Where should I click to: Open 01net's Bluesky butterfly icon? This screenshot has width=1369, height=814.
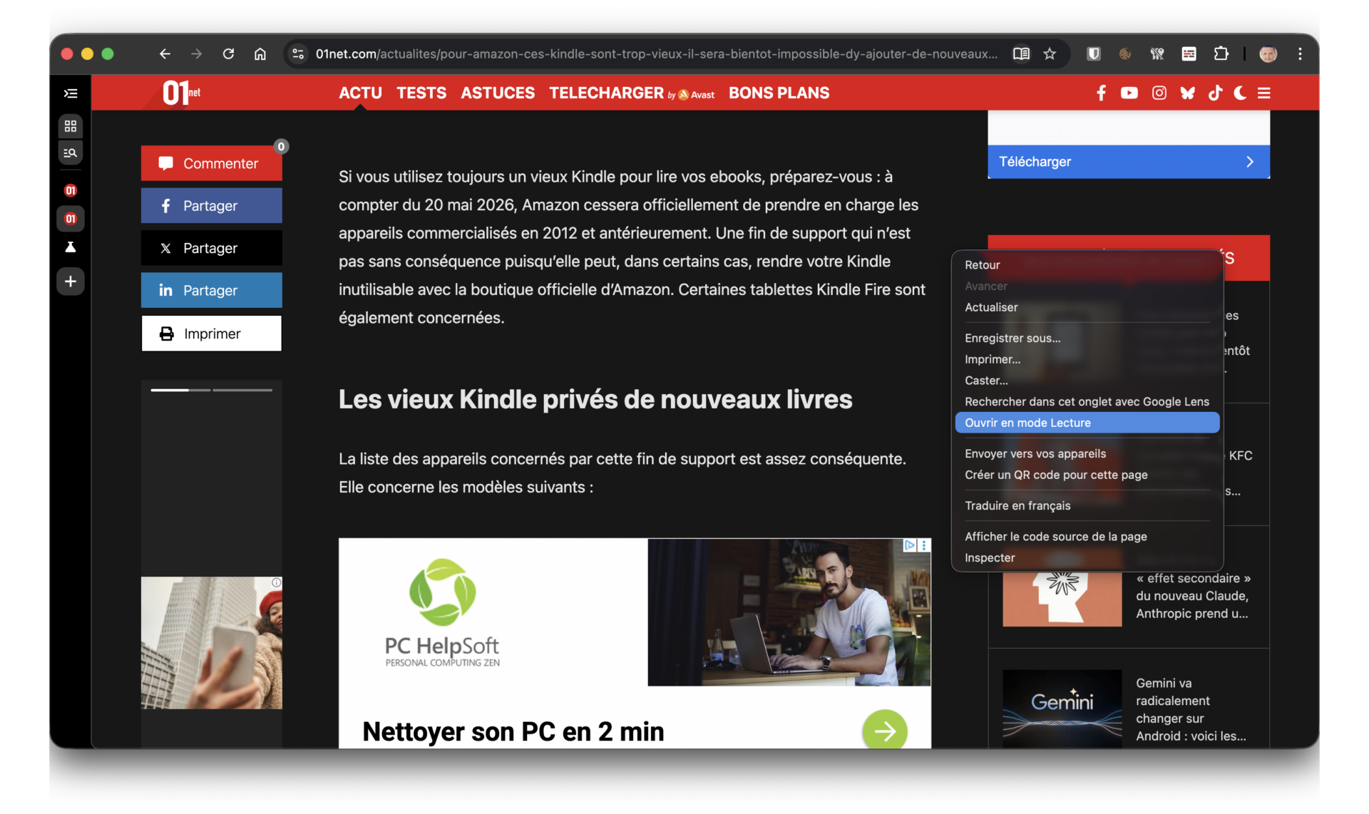tap(1187, 93)
